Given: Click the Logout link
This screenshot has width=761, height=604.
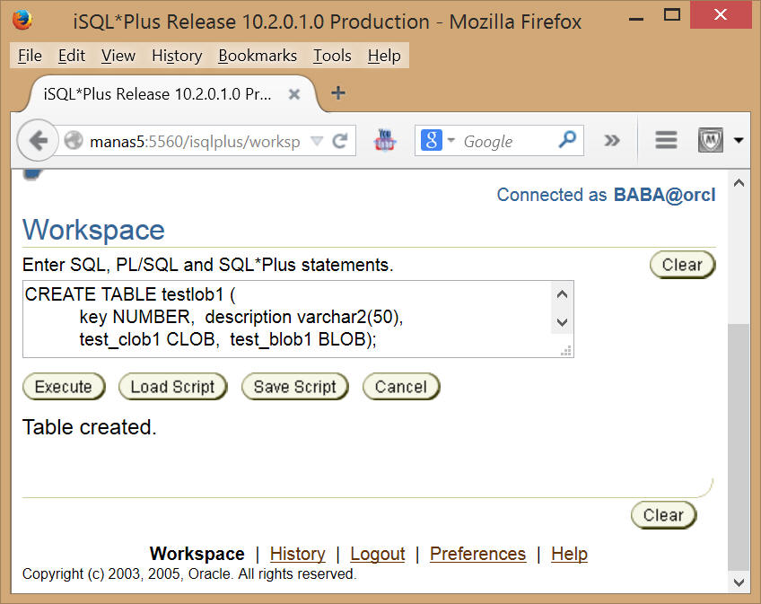Looking at the screenshot, I should (x=378, y=554).
